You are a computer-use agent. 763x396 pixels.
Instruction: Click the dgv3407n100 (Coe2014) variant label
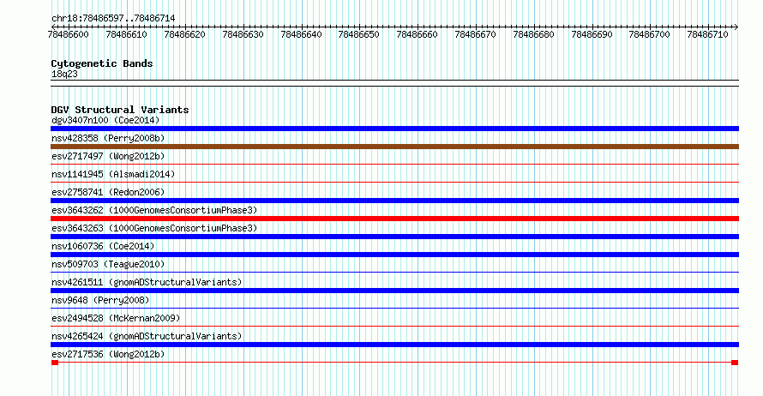(105, 120)
